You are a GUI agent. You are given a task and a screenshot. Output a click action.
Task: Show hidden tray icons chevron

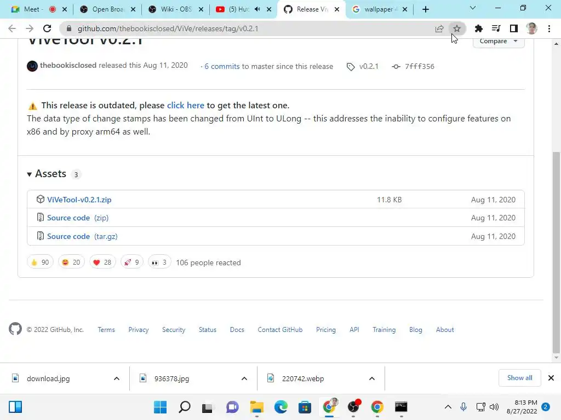click(x=448, y=407)
